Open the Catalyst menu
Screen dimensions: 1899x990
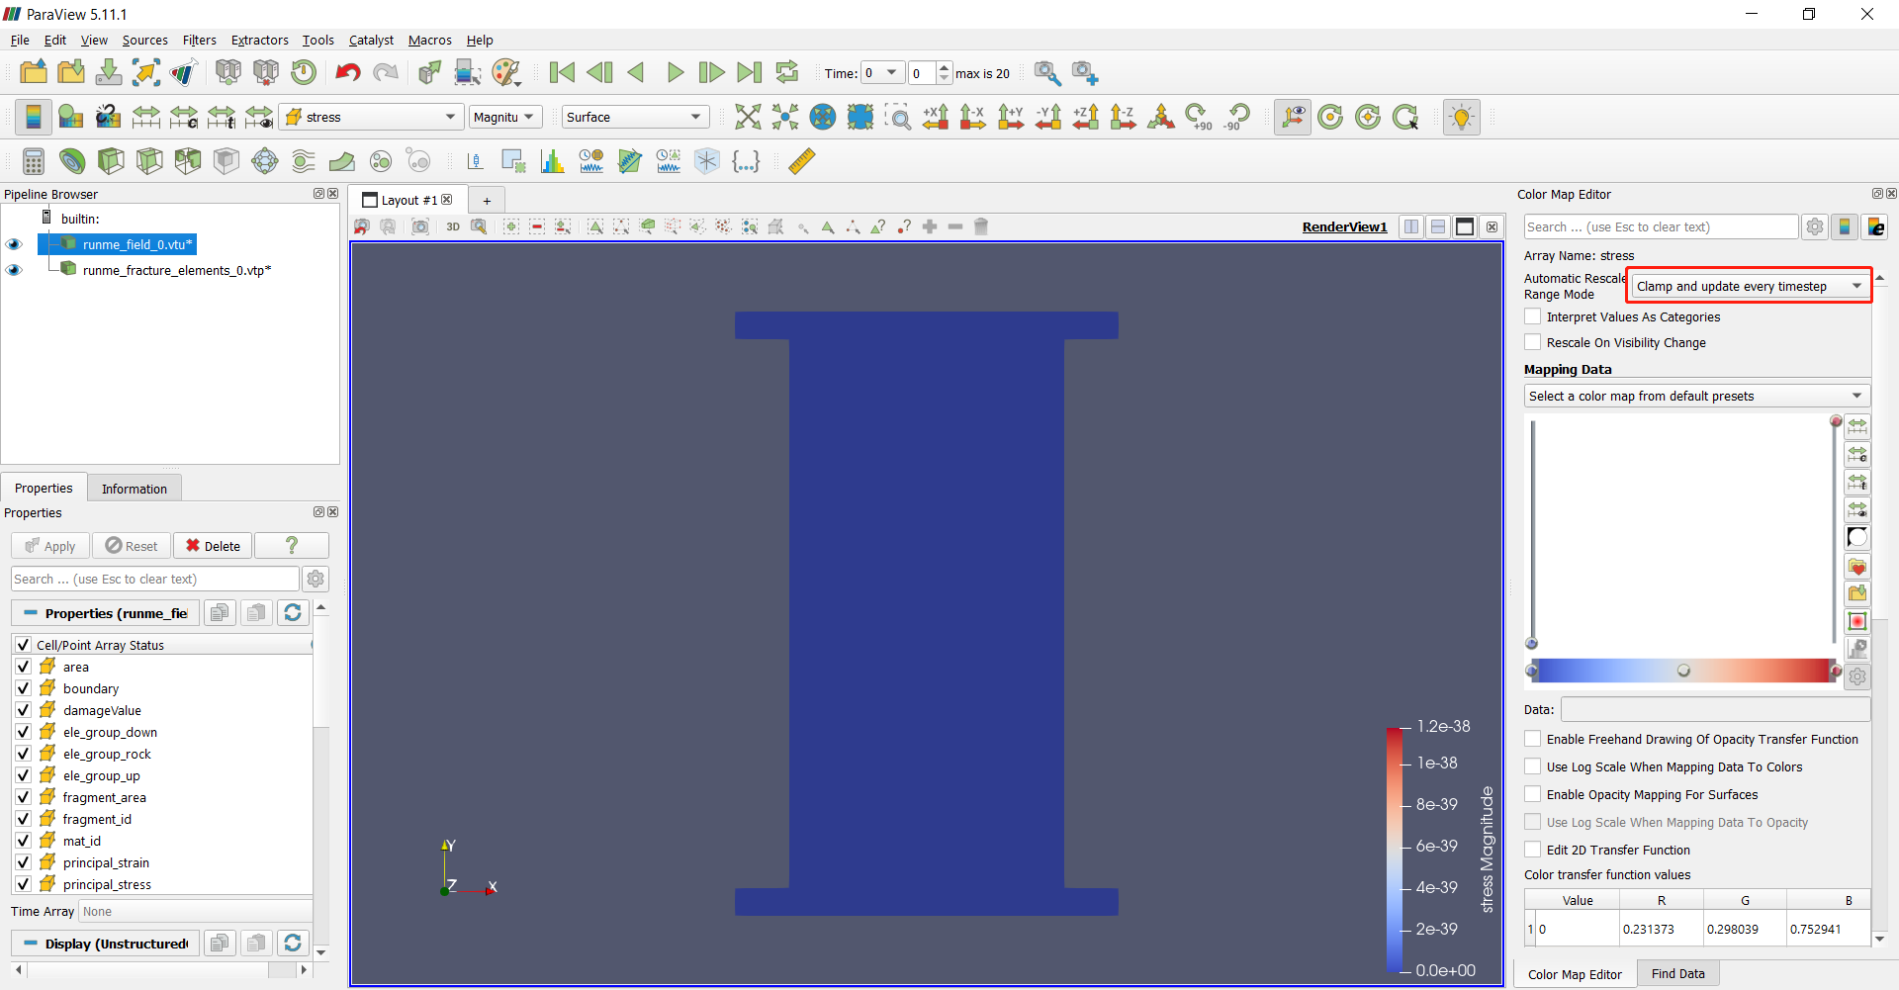[371, 41]
